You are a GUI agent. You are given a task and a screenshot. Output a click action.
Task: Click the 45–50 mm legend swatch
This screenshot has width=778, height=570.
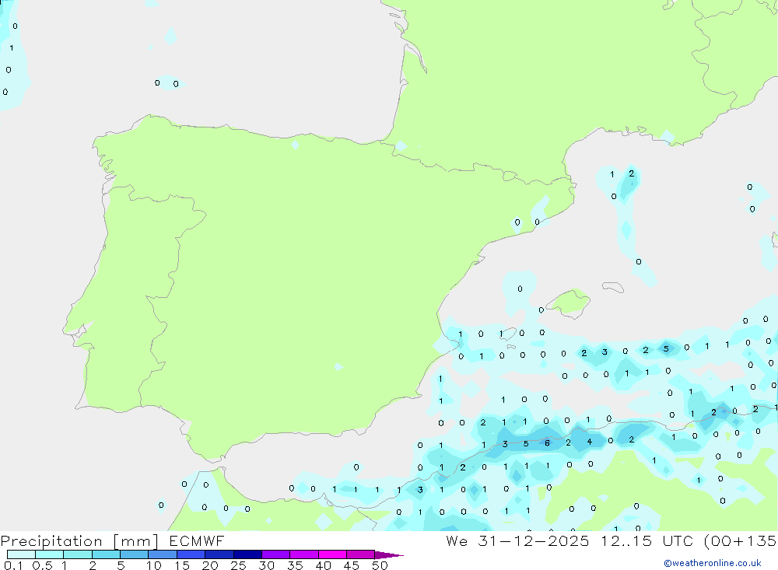coord(361,554)
